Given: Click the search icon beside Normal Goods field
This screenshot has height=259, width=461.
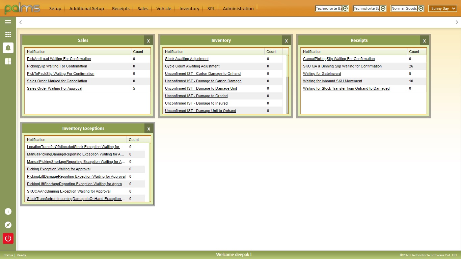Looking at the screenshot, I should (x=422, y=8).
